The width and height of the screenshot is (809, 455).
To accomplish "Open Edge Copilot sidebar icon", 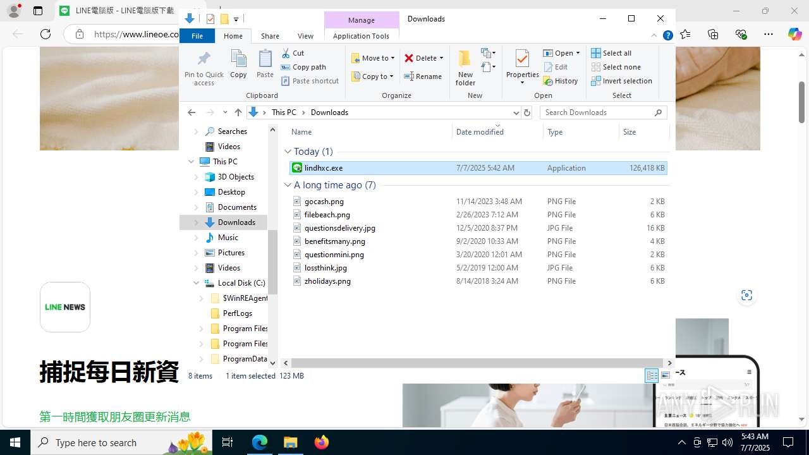I will pyautogui.click(x=795, y=34).
